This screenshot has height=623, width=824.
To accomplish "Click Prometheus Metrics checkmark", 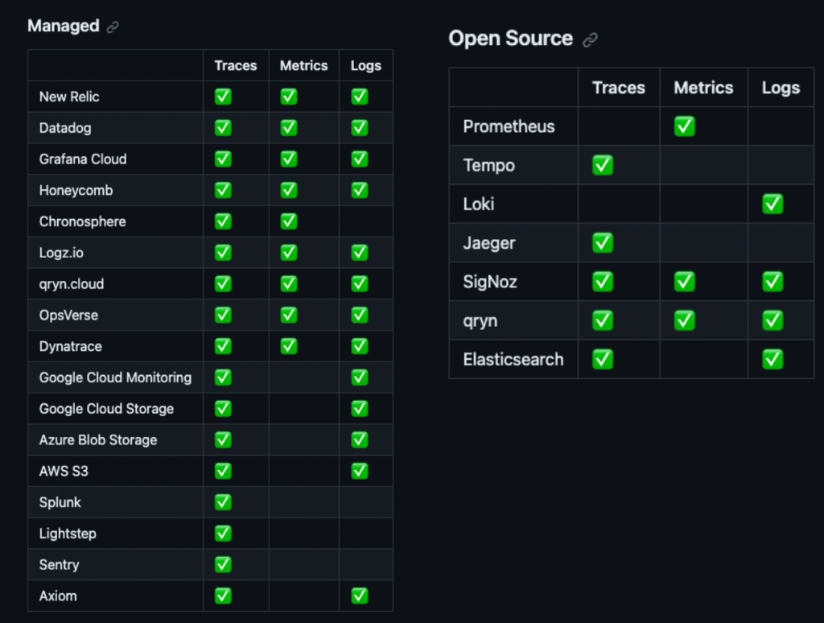I will pos(684,126).
